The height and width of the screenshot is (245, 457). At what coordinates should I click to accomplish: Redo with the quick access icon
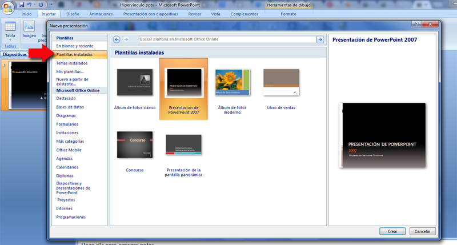pyautogui.click(x=41, y=5)
